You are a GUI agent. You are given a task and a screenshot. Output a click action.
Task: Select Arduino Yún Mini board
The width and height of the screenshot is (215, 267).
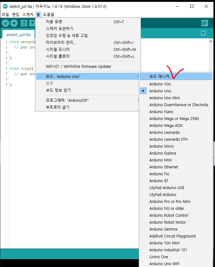pyautogui.click(x=176, y=243)
